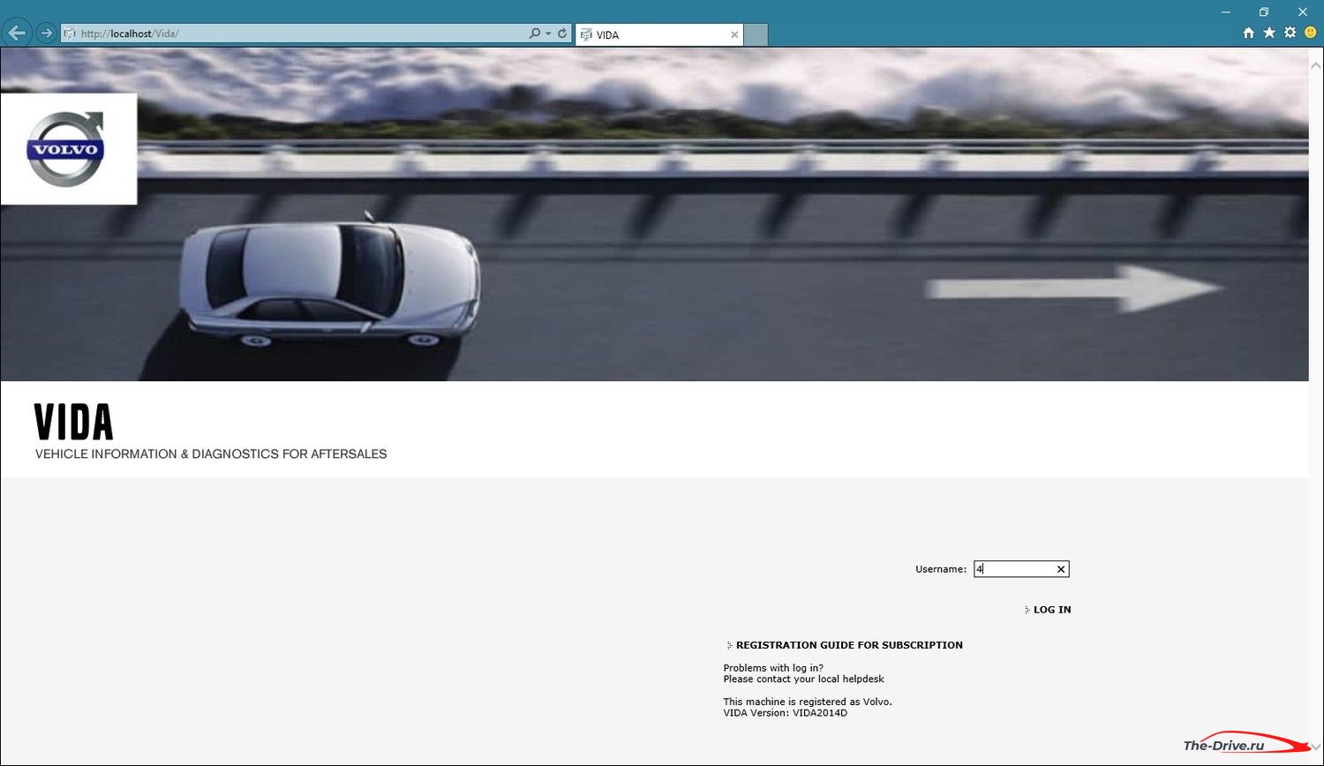
Task: Click the browser Forward arrow button
Action: click(x=46, y=34)
